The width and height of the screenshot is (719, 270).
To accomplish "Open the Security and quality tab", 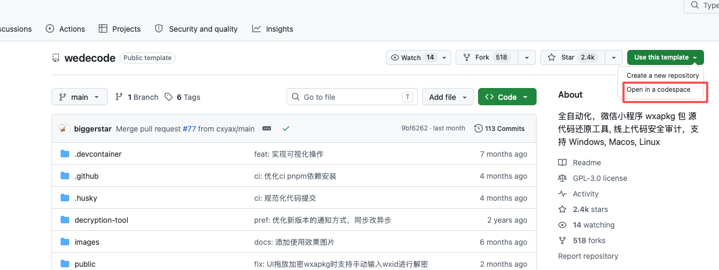I will (196, 29).
